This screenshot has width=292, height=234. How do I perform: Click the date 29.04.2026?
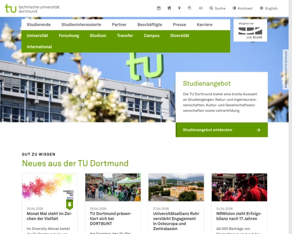[98, 209]
